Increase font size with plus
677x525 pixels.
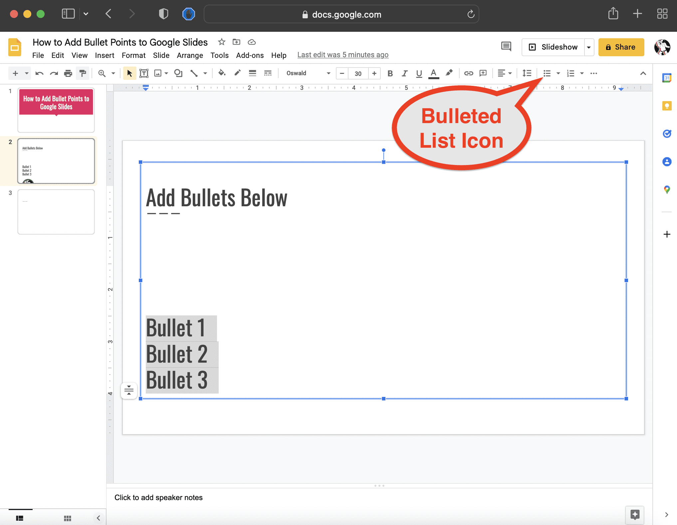[x=374, y=73]
